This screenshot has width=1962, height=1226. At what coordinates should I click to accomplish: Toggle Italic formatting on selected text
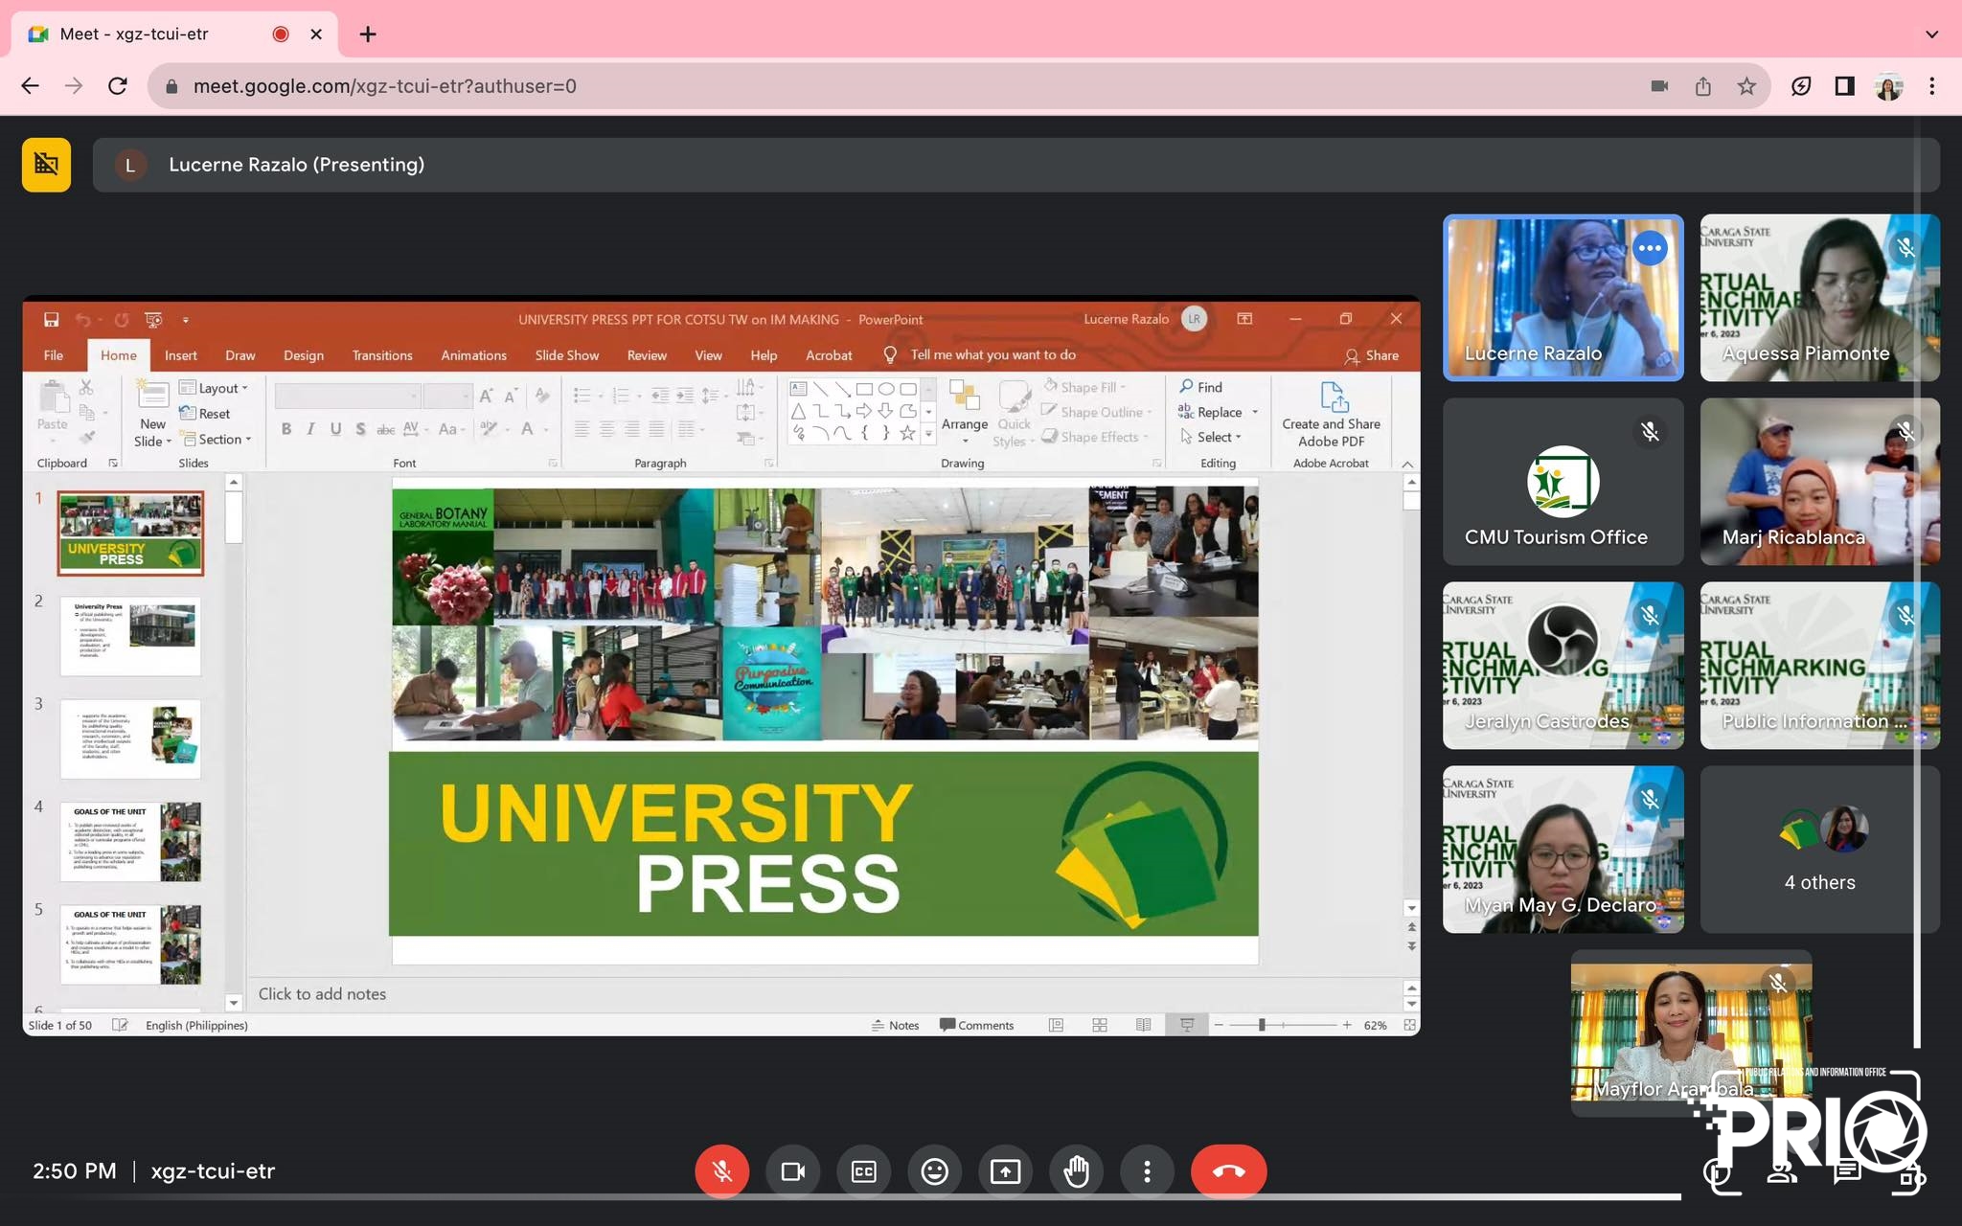(x=308, y=429)
